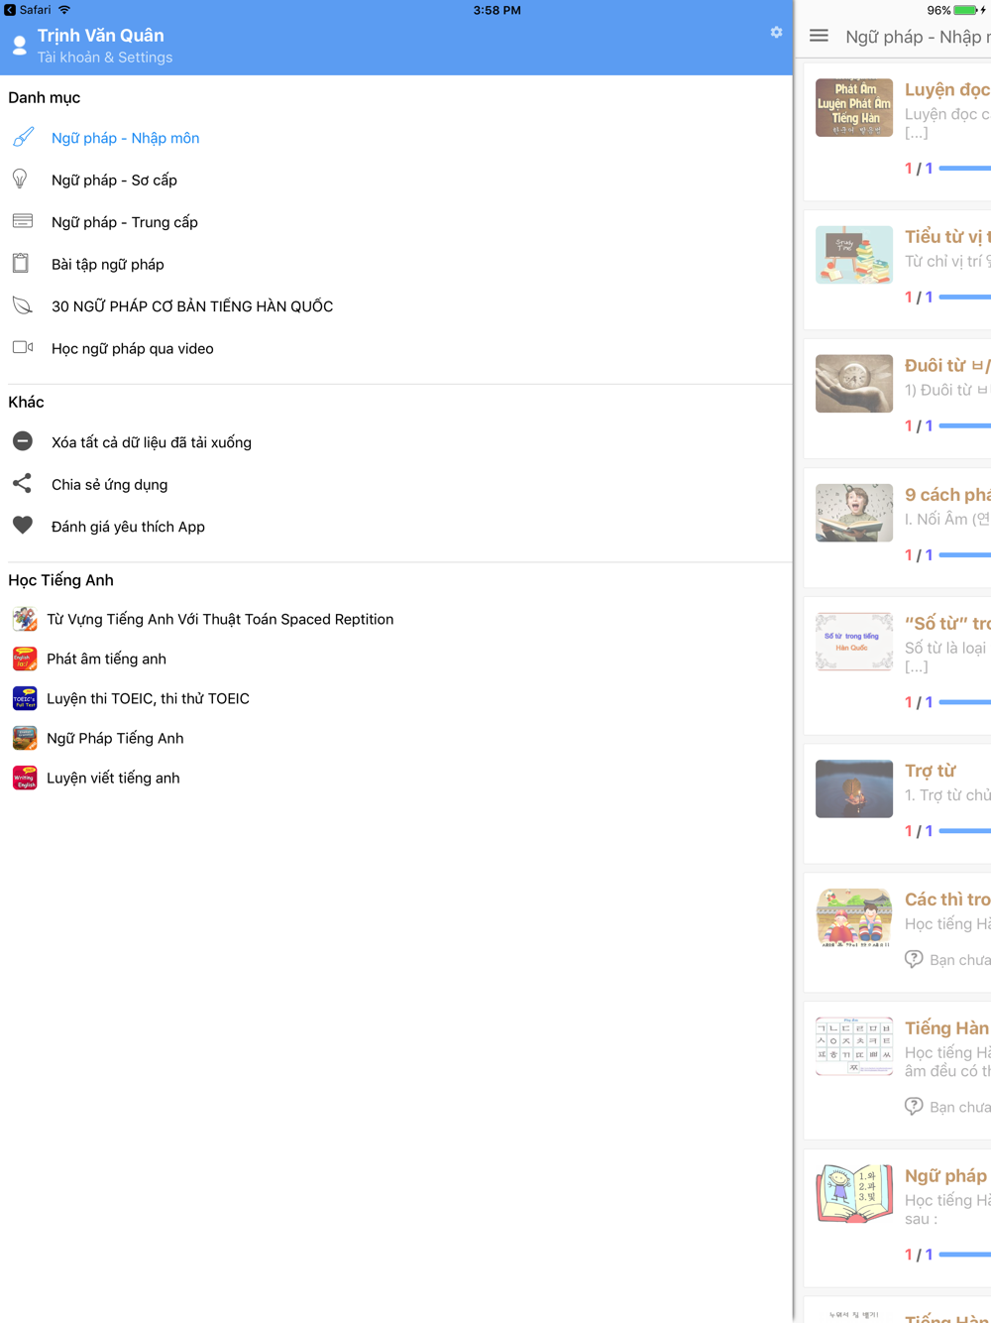Image resolution: width=991 pixels, height=1323 pixels.
Task: Open Phát âm tiếng anh app link
Action: point(106,659)
